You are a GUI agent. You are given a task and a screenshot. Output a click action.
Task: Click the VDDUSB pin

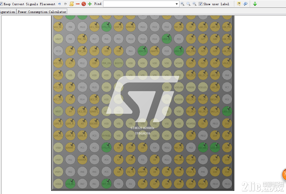pyautogui.click(x=179, y=87)
